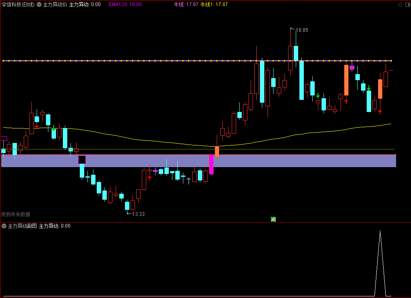411x298 pixels.
Task: Expand the 主力异动副图 sub-chart indicator menu
Action: pos(4,226)
